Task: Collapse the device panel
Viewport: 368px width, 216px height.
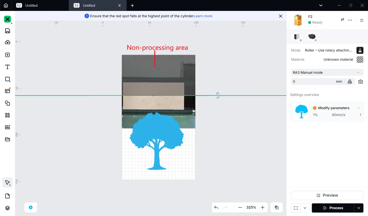Action: pyautogui.click(x=362, y=20)
